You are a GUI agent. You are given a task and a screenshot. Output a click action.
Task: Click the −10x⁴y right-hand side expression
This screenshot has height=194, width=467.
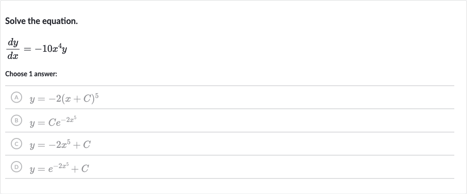(51, 48)
